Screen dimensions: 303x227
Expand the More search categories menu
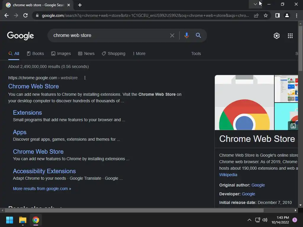click(139, 54)
